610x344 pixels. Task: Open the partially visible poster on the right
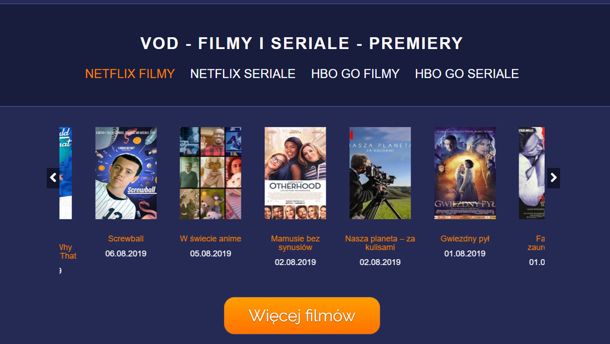(532, 173)
